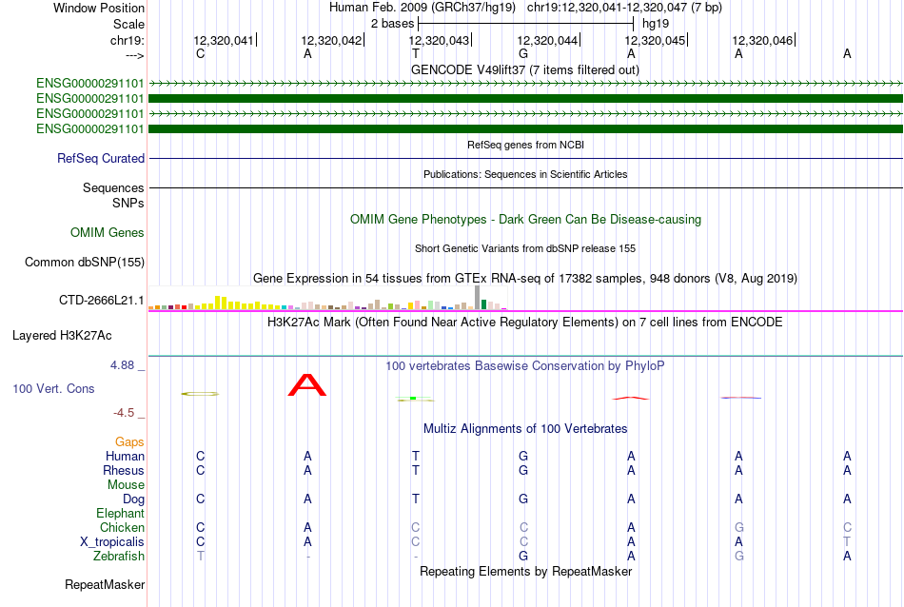Click the 'X_tropicalis' alignment row label
Screen dimensions: 904x607
[112, 542]
